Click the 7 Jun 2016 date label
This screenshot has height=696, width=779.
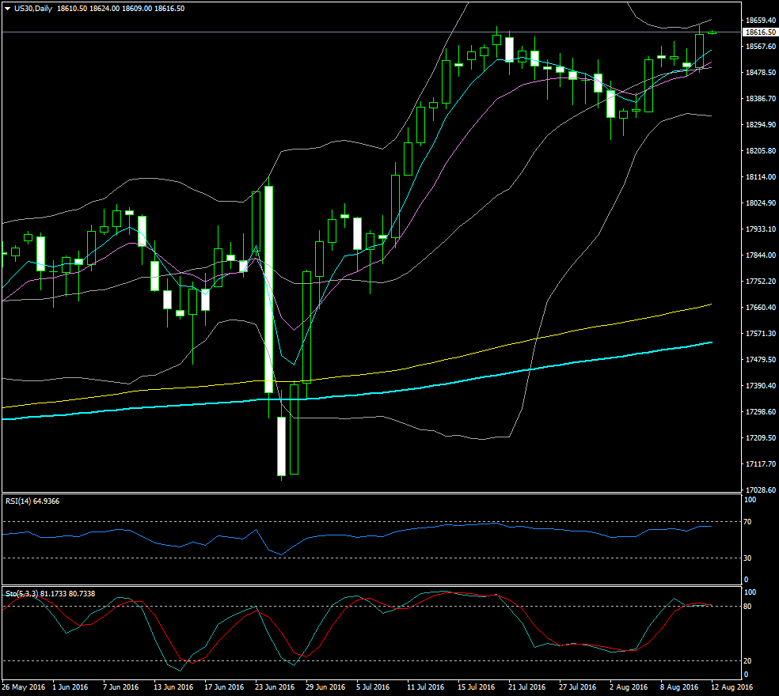120,687
